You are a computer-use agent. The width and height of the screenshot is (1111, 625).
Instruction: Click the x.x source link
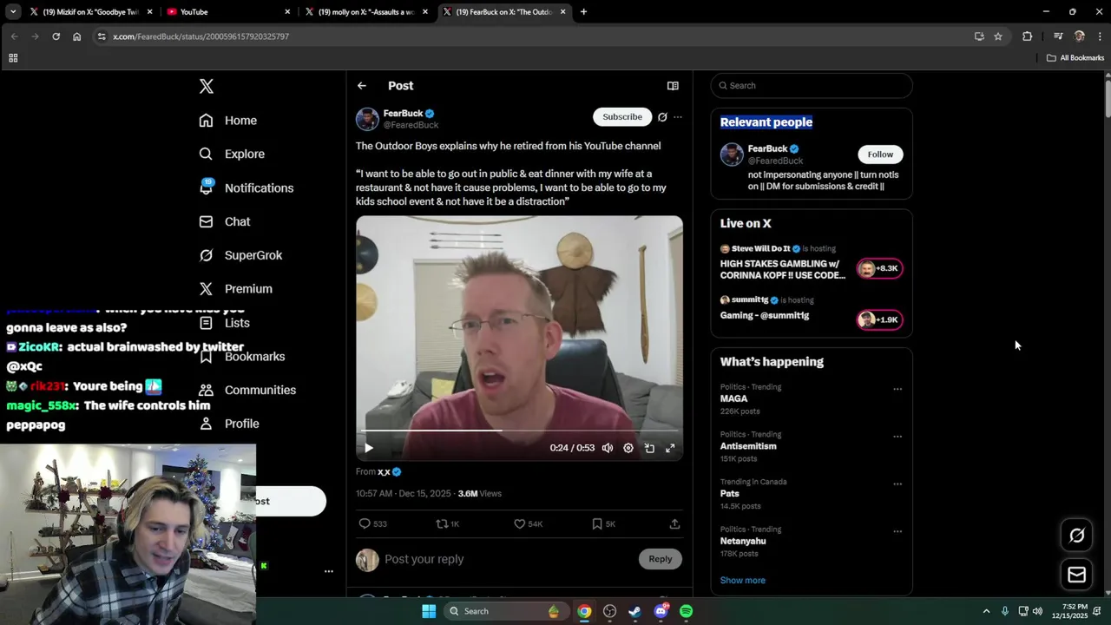click(x=384, y=471)
